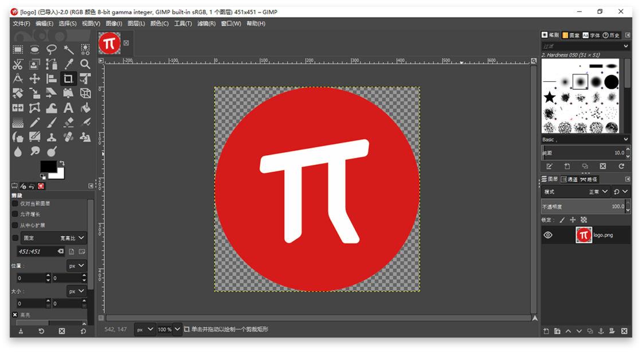Toggle lock alpha channel icon
This screenshot has height=353, width=642.
[x=584, y=220]
